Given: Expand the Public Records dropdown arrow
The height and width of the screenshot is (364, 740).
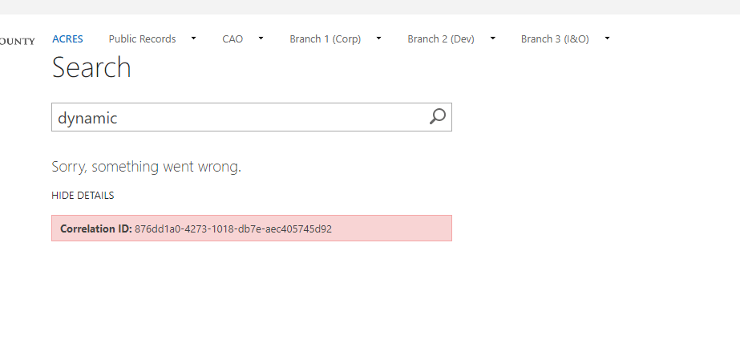Looking at the screenshot, I should [x=193, y=38].
